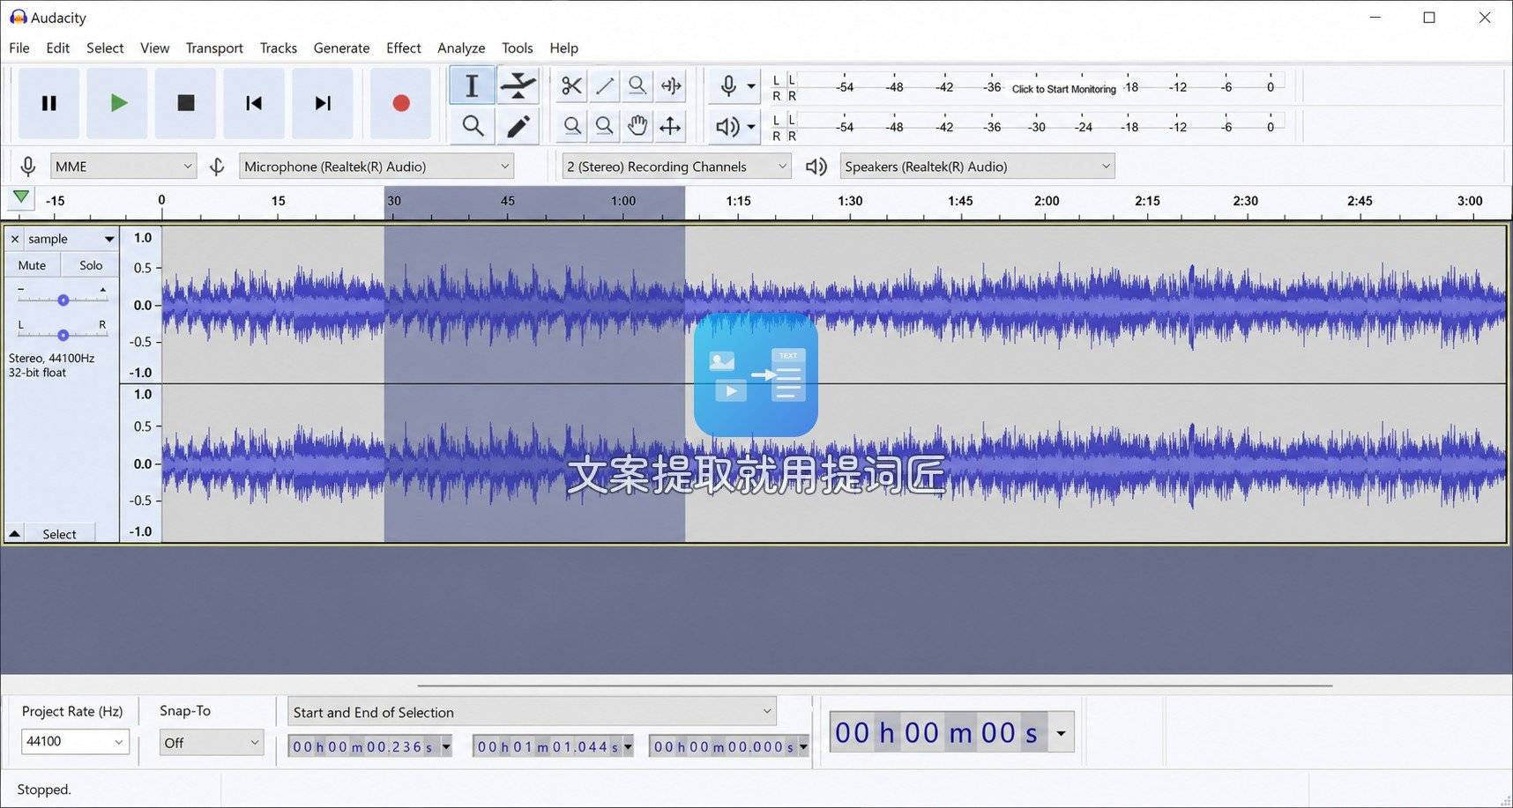Choose the hand Time Shift tool
The width and height of the screenshot is (1513, 808).
click(637, 126)
